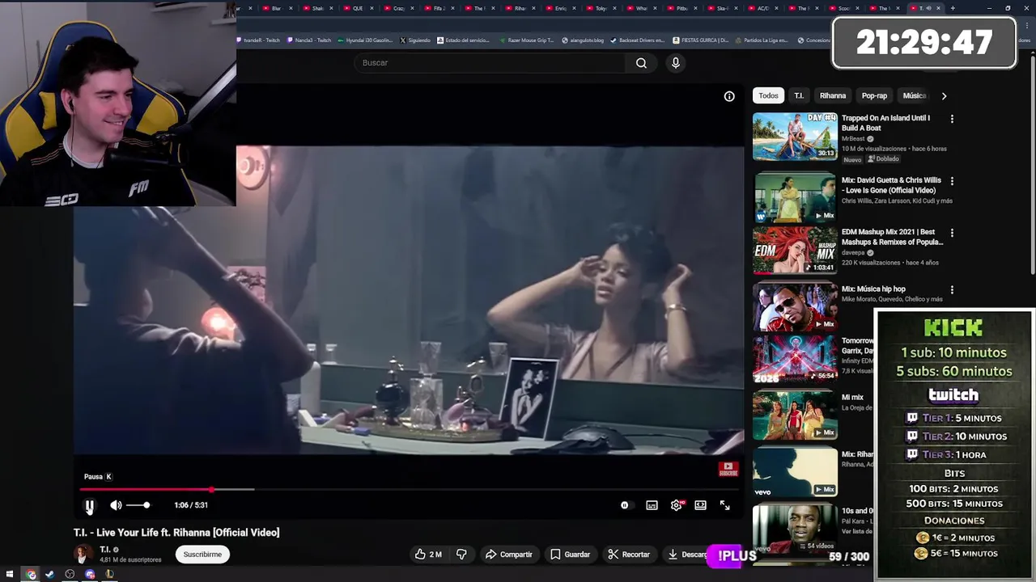Viewport: 1036px width, 582px height.
Task: Open options for Trapped On An Island video
Action: click(952, 119)
